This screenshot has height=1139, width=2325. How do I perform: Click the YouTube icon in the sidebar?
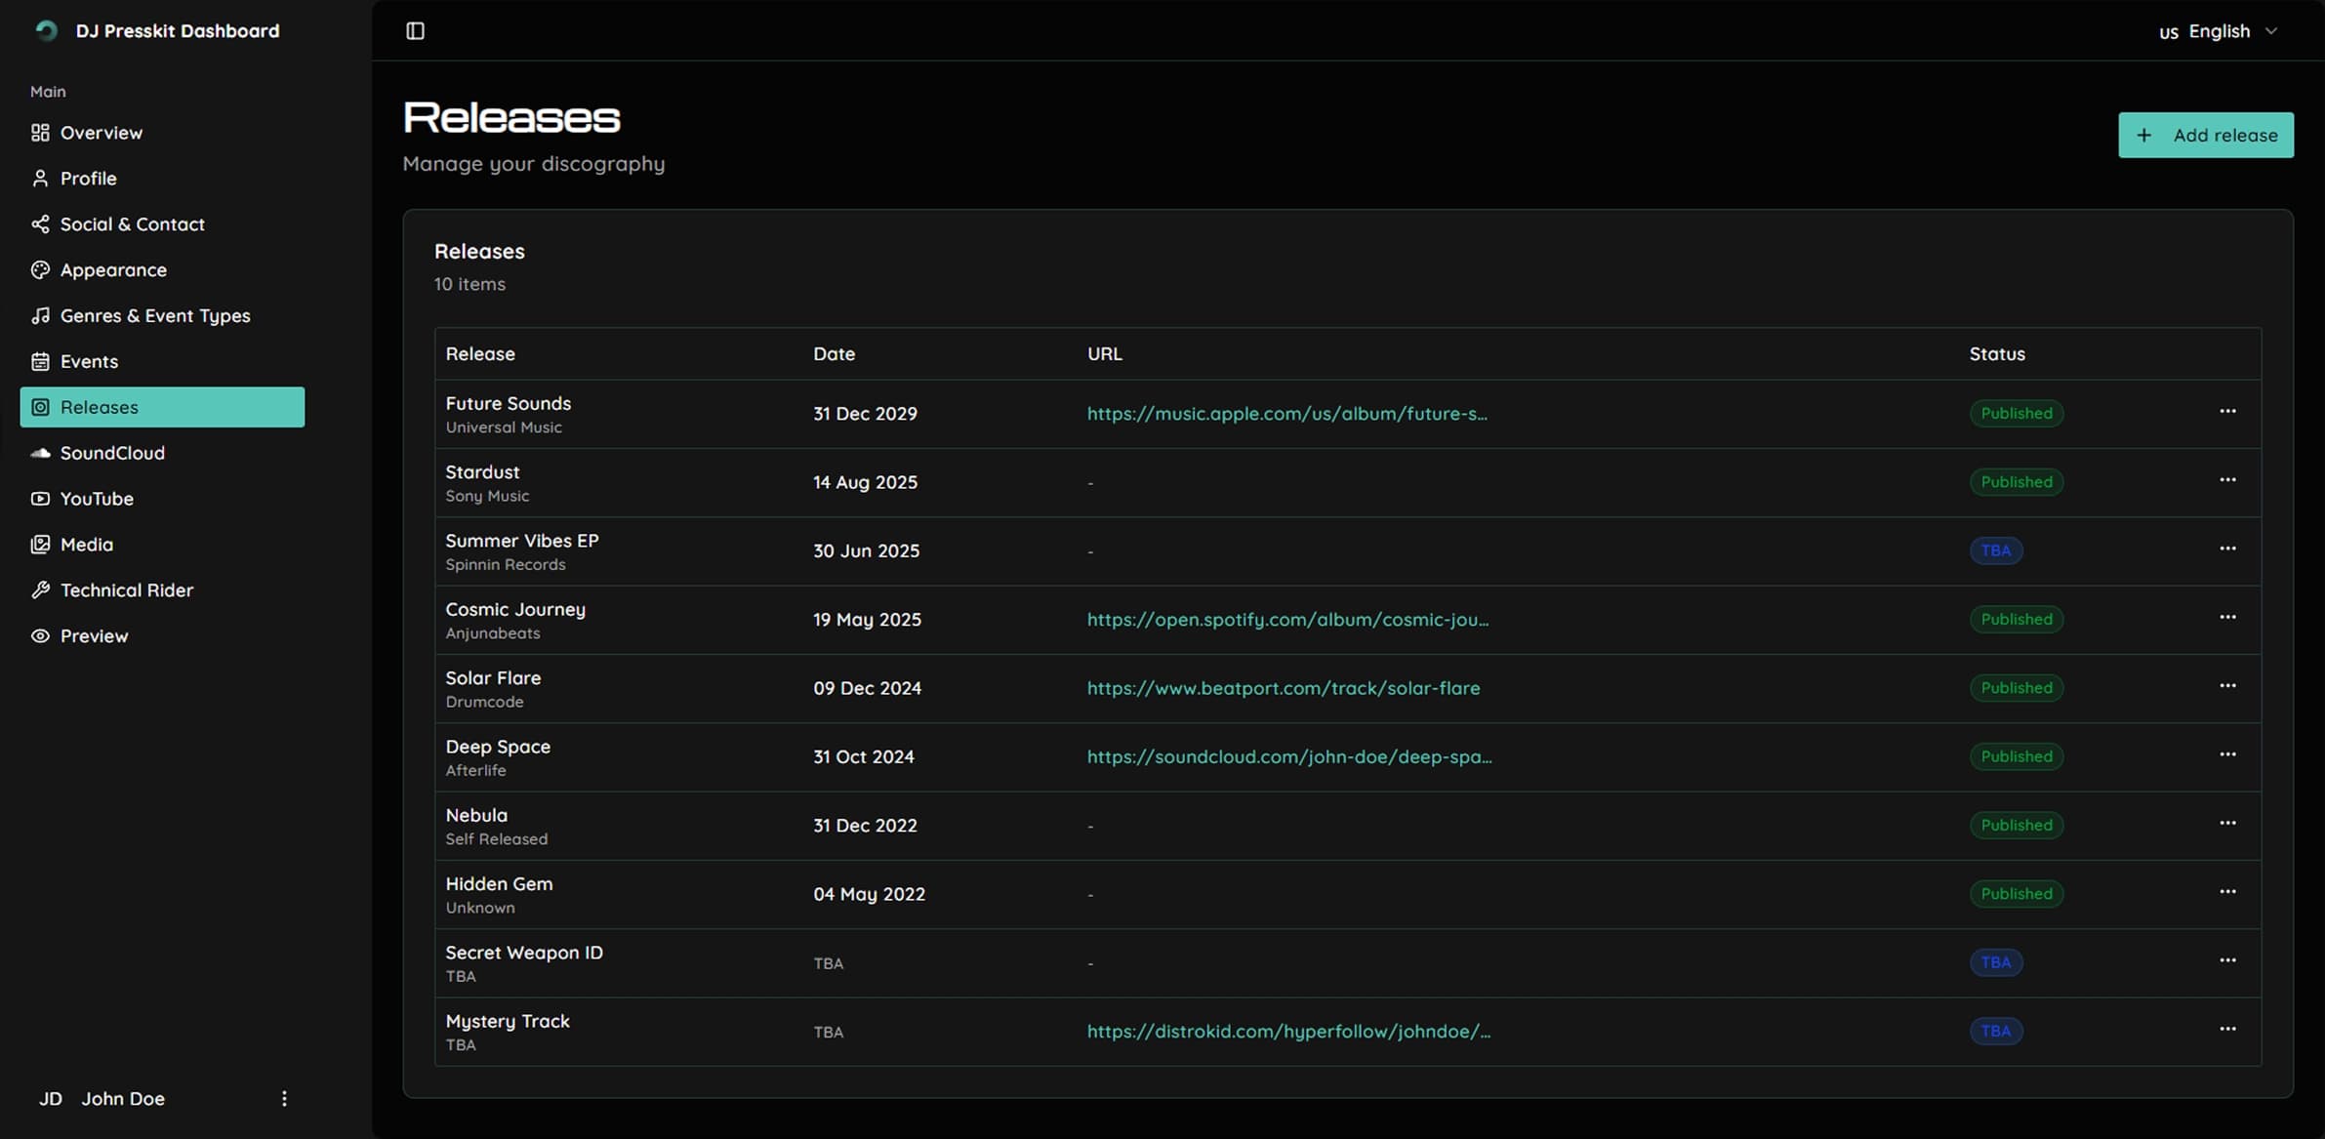tap(40, 499)
